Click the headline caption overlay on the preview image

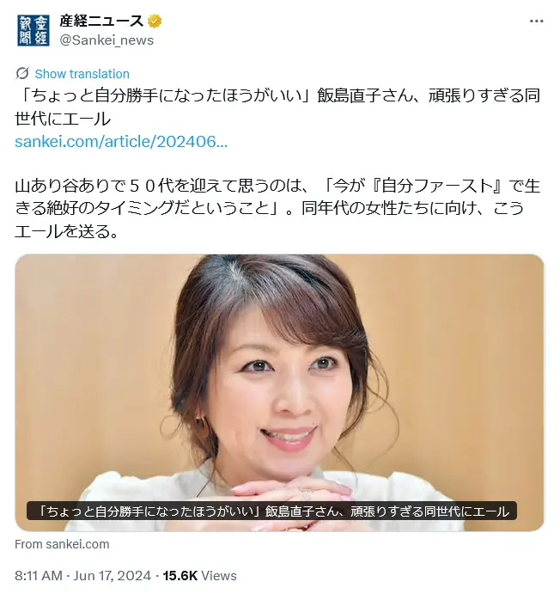[271, 511]
